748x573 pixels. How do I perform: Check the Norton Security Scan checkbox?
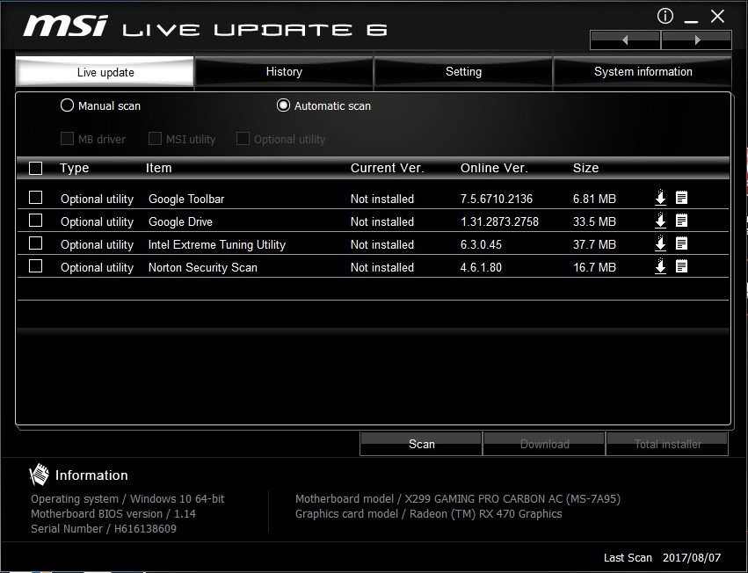[36, 266]
